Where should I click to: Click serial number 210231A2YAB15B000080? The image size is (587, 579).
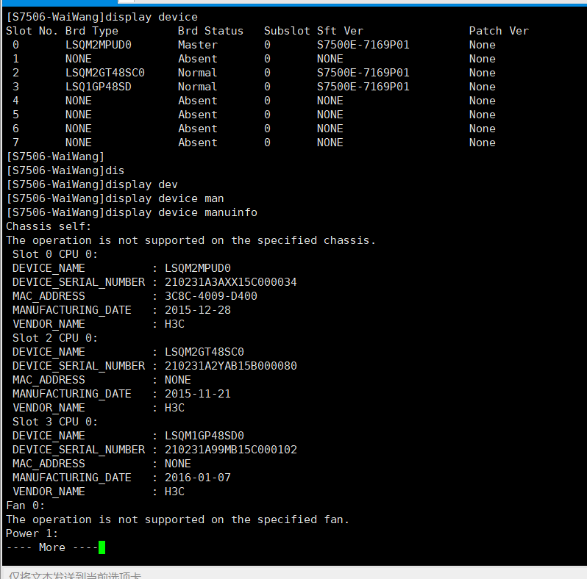(x=230, y=366)
